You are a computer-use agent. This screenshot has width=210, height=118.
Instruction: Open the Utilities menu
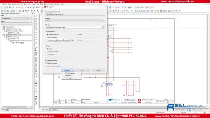[52, 4]
